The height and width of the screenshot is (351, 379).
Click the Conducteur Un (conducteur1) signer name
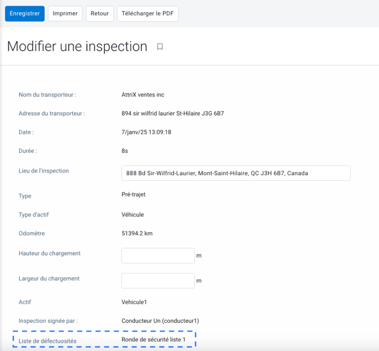(160, 321)
